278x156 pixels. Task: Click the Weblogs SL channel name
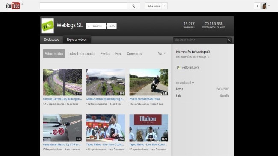70,25
